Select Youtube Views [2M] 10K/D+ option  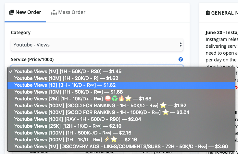pos(121,99)
